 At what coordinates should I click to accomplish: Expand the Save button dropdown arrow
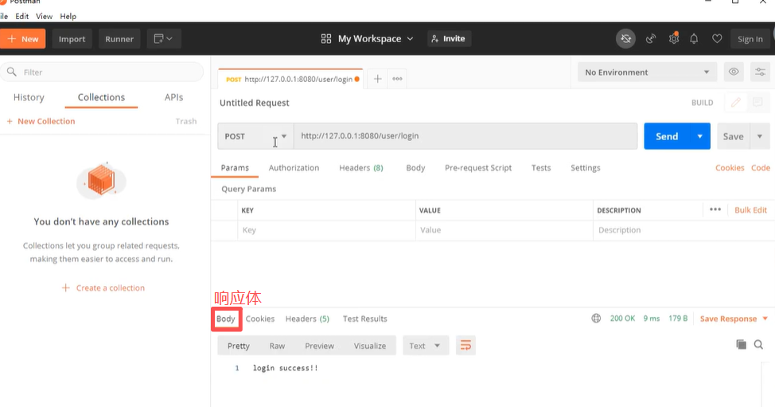(x=760, y=136)
